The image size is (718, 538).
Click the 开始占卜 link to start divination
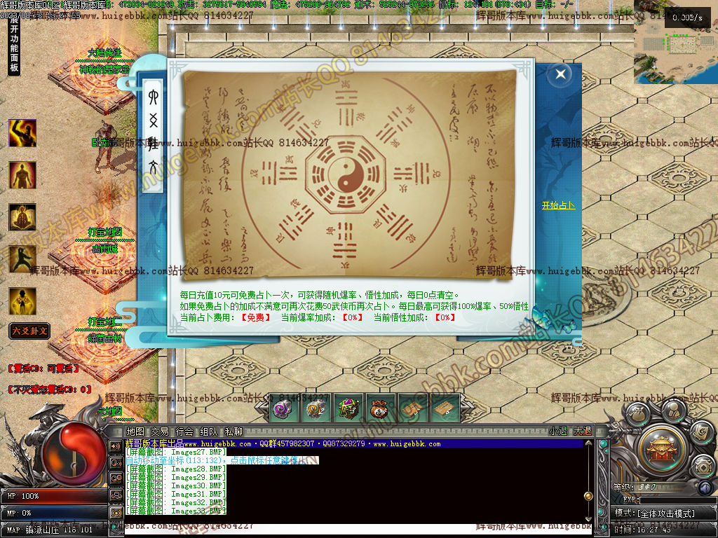click(558, 205)
